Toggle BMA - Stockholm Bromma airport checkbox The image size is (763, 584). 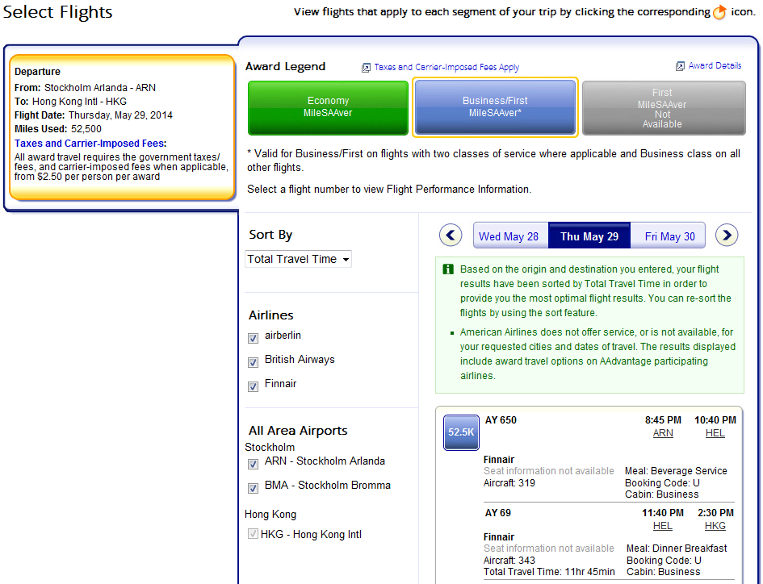[x=253, y=488]
